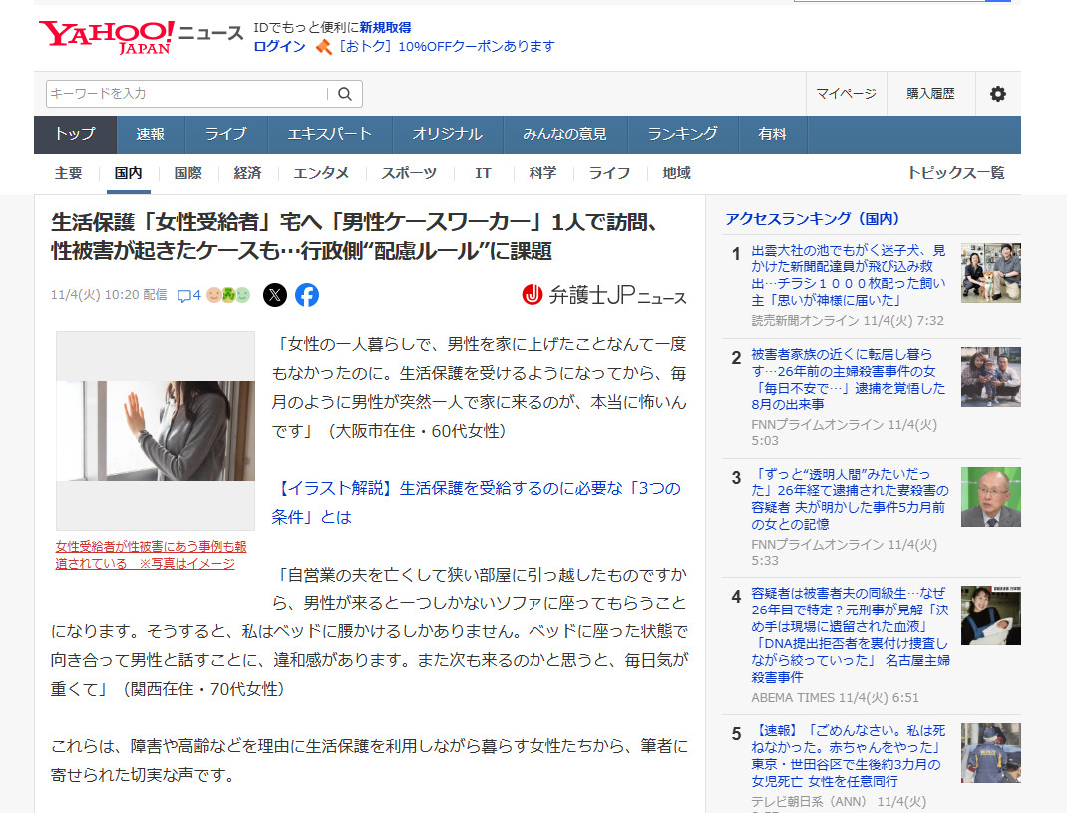Viewport: 1067px width, 813px height.
Task: Open the 弁護士JPニュース publisher logo
Action: [604, 295]
